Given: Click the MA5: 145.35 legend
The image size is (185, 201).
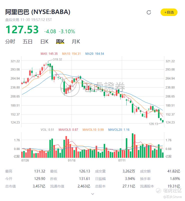Looking at the screenshot, I should point(49,54).
